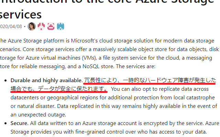This screenshot has width=220, height=137.
Task: Click the contributor photo avatar of the woman
Action: (x=32, y=26)
